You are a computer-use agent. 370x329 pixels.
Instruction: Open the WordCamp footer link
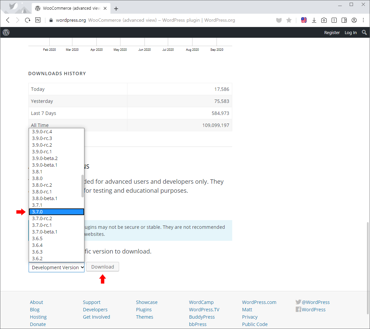pos(201,302)
